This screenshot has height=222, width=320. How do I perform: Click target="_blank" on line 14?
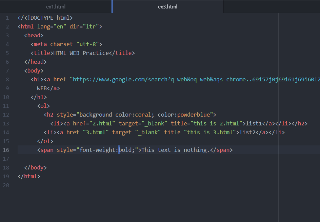tap(137, 132)
